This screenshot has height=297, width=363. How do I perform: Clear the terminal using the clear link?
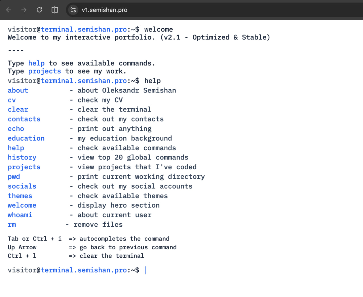(x=18, y=109)
